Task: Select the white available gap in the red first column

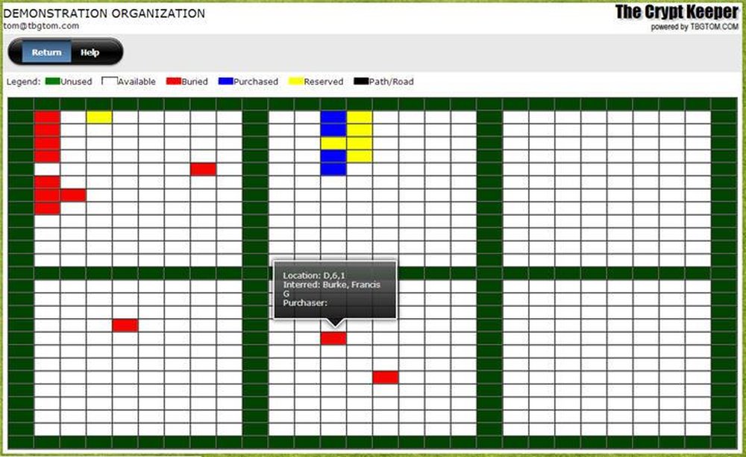Action: click(47, 169)
